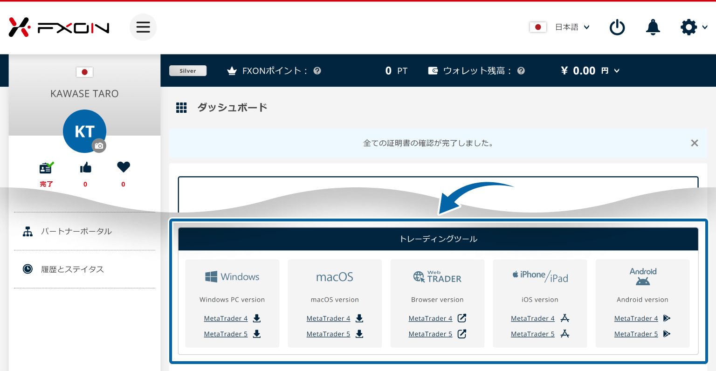Click the ダッシュボード page title

(x=232, y=108)
